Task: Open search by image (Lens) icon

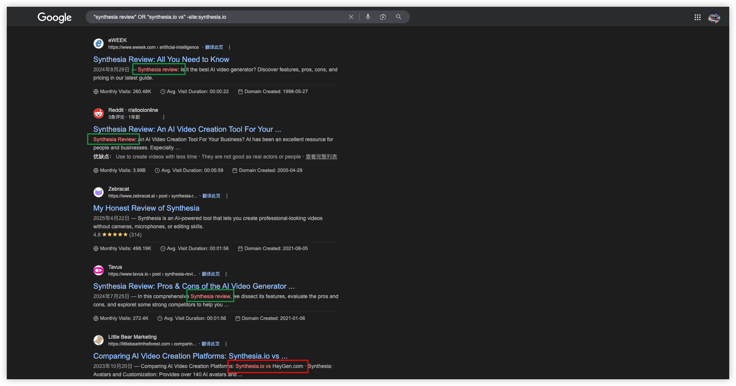Action: [x=383, y=17]
